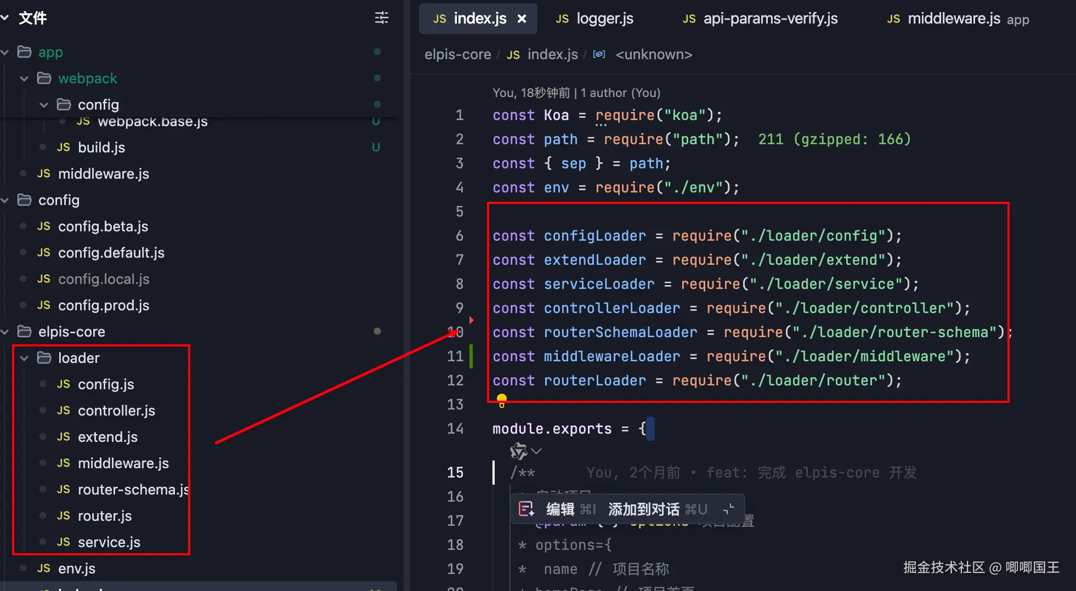Image resolution: width=1076 pixels, height=591 pixels.
Task: Click folder icon of app
Action: tap(24, 52)
